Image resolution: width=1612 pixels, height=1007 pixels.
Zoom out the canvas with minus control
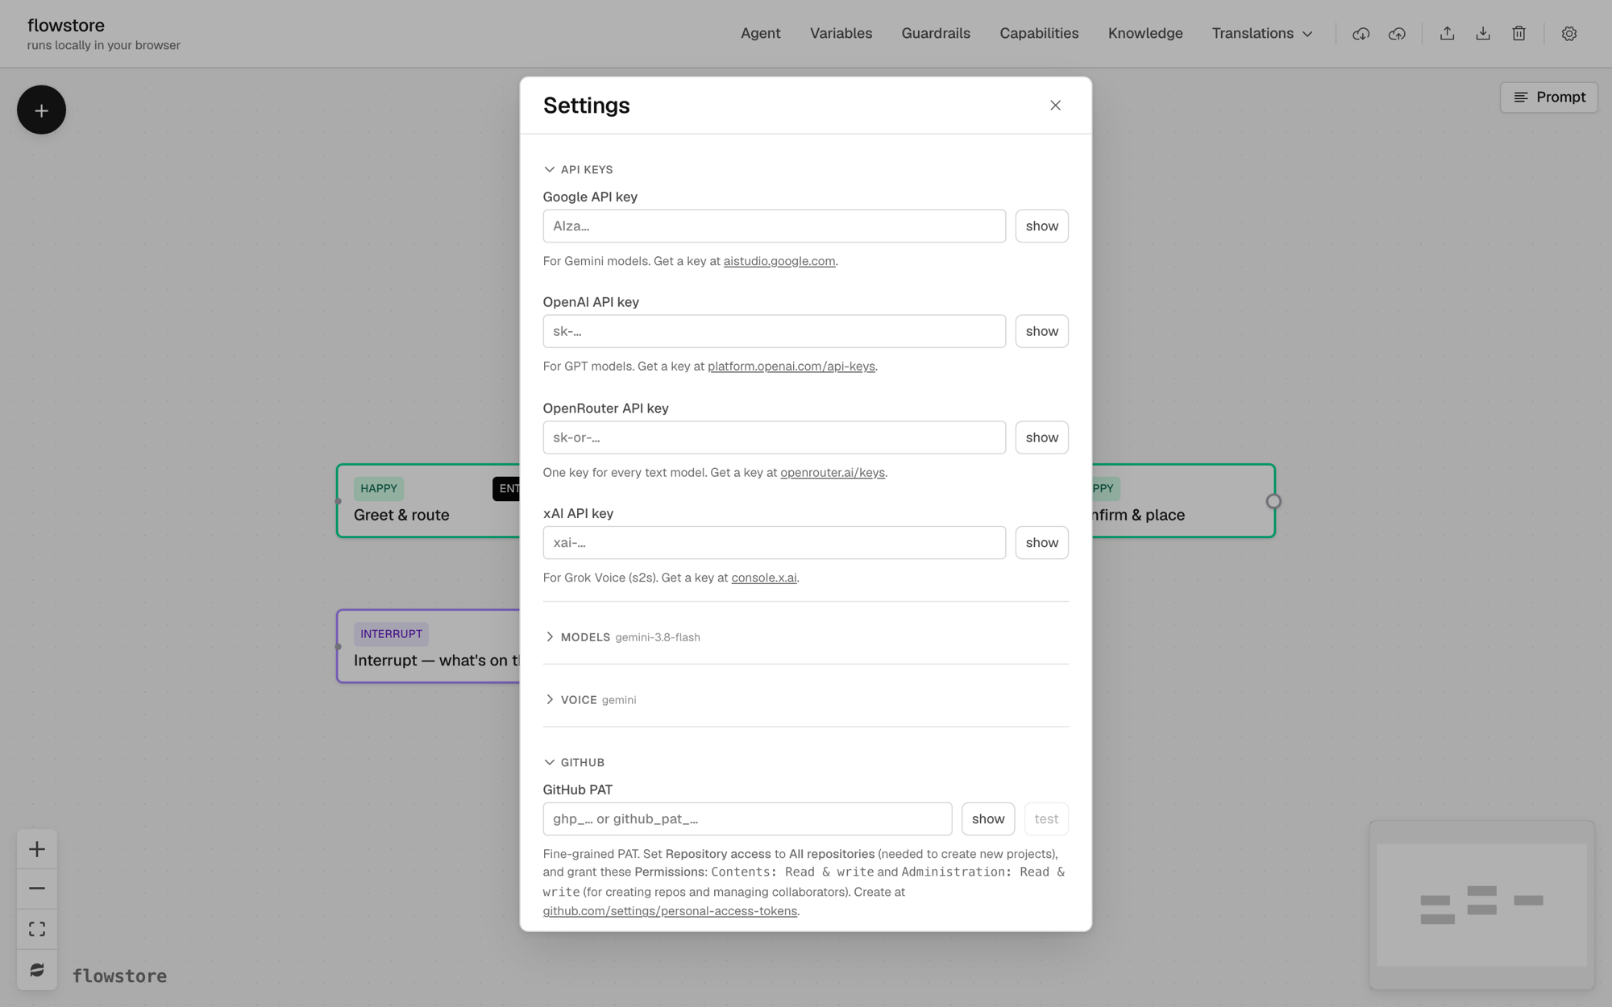point(37,889)
